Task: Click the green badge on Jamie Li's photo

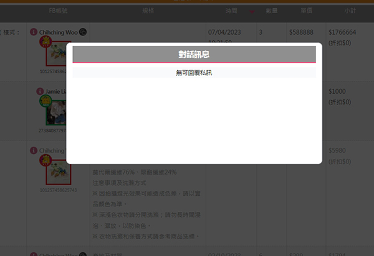Action: [46, 101]
